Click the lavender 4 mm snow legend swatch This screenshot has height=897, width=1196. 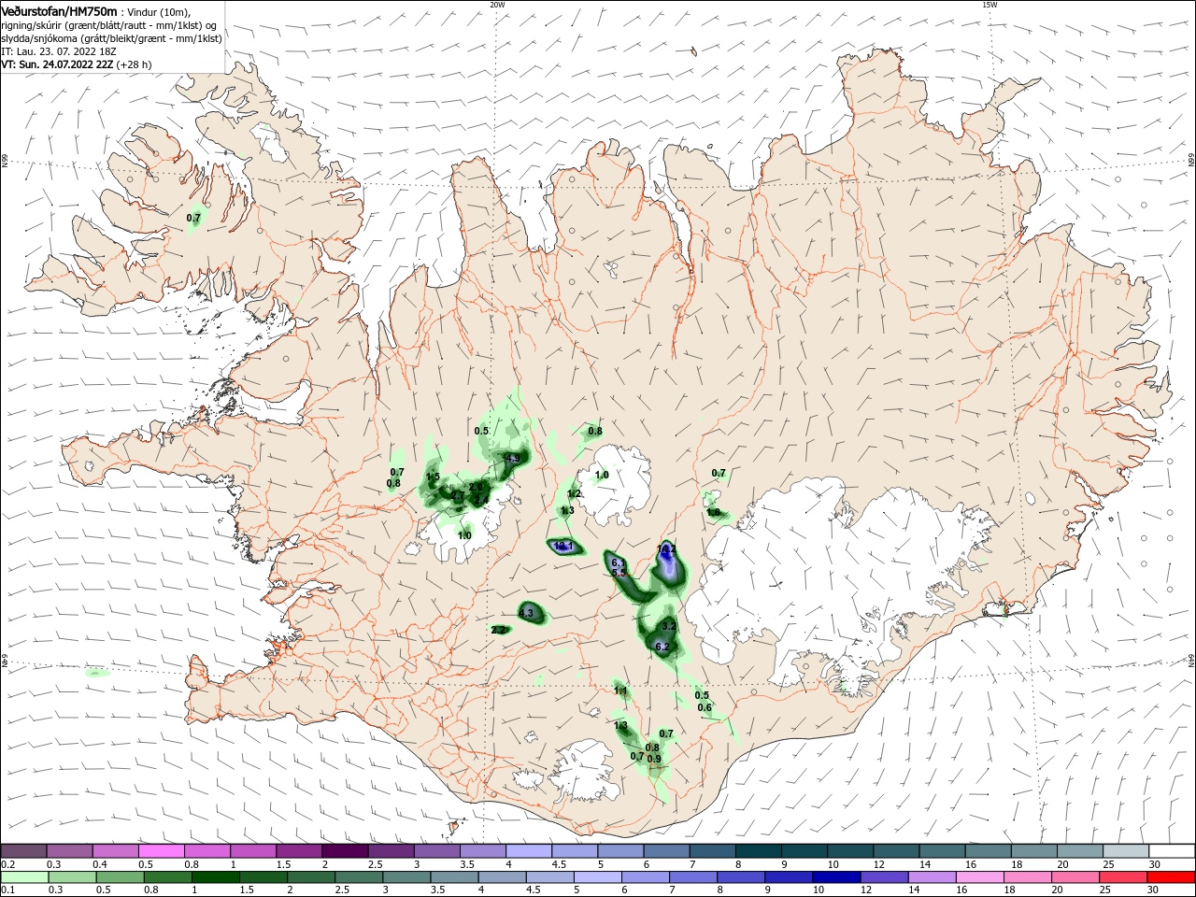(528, 850)
